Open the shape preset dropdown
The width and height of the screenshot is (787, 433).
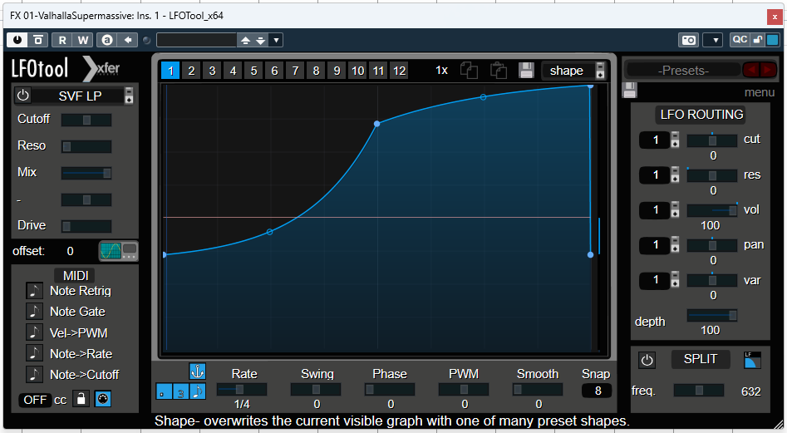(575, 71)
